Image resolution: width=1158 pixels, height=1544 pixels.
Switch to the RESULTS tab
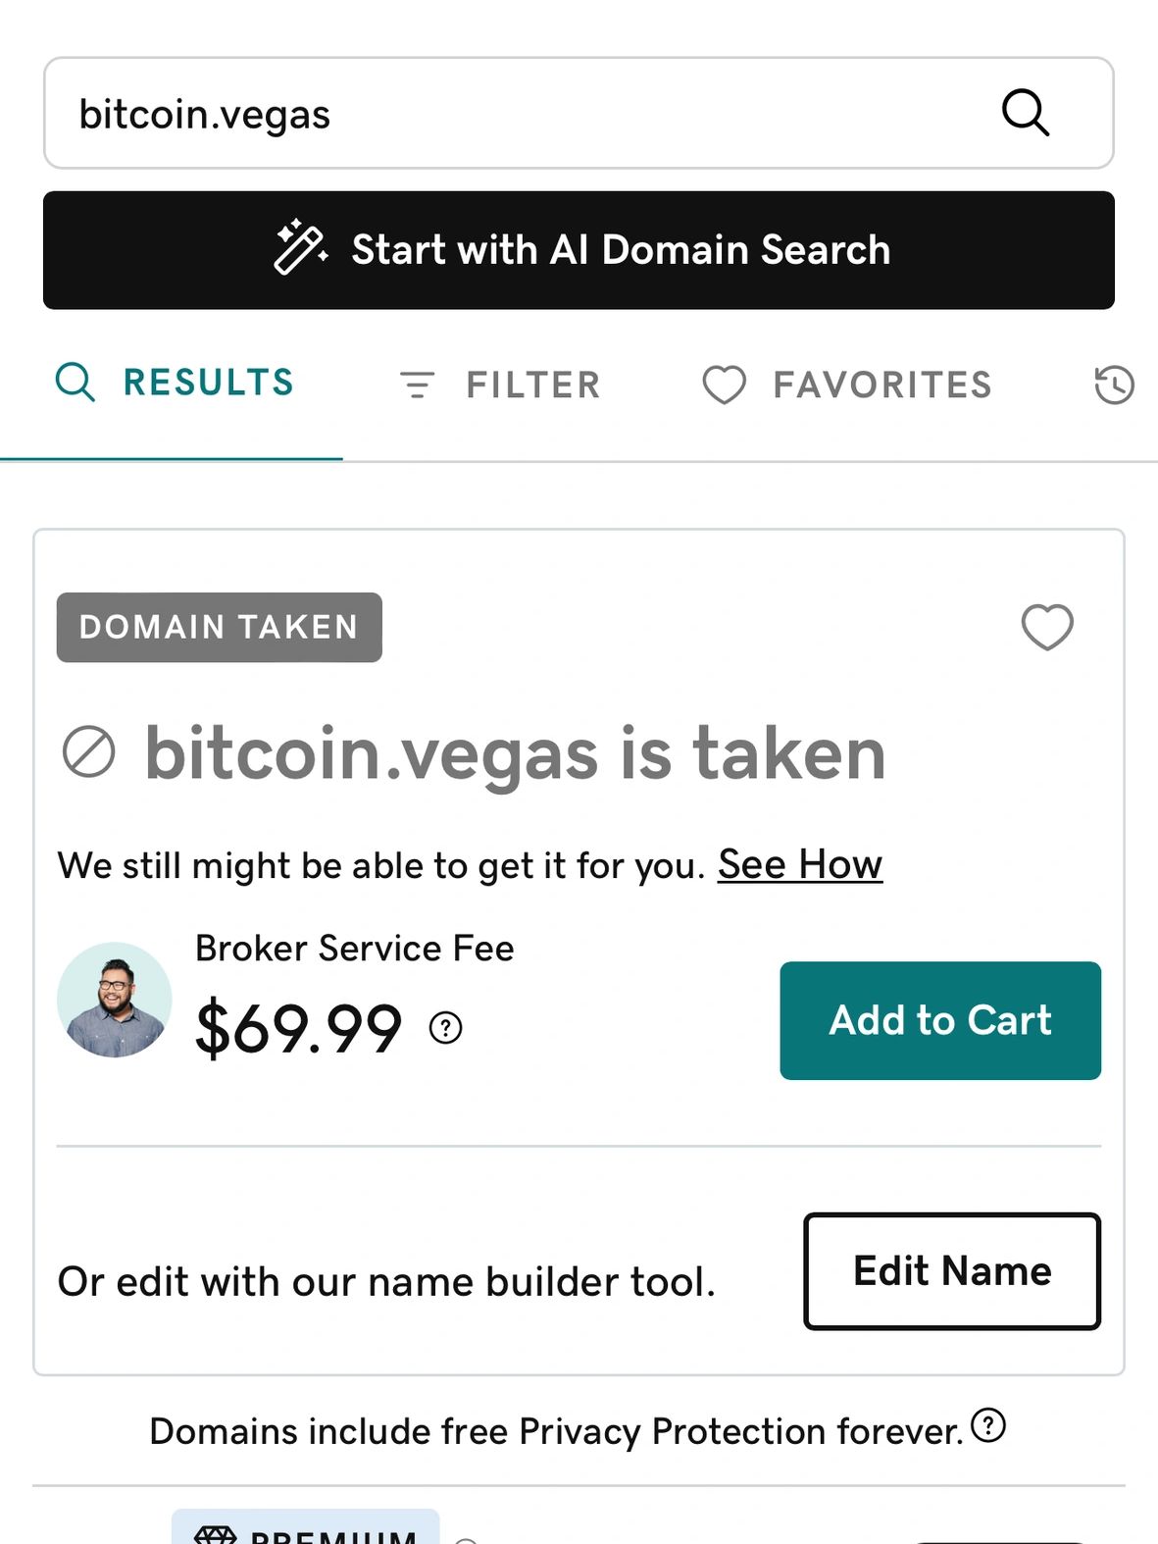(x=176, y=383)
